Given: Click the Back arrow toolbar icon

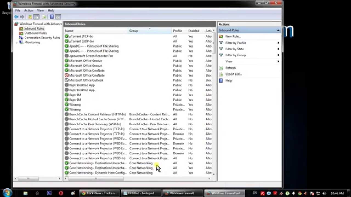Looking at the screenshot, I should pyautogui.click(x=16, y=17).
